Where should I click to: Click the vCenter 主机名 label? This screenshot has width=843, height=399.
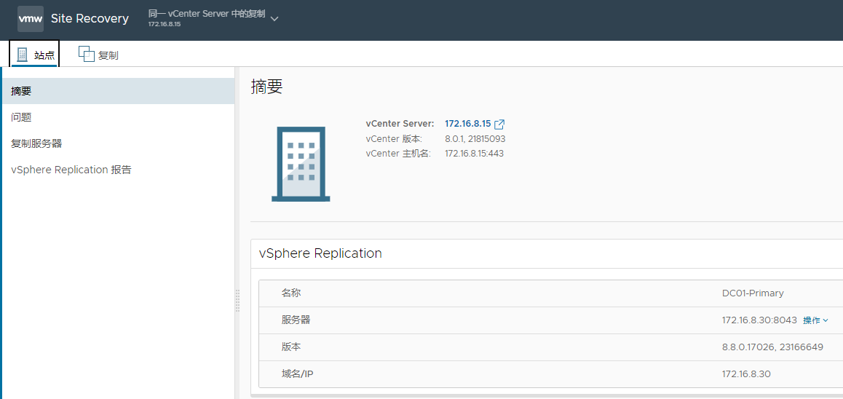tap(398, 154)
